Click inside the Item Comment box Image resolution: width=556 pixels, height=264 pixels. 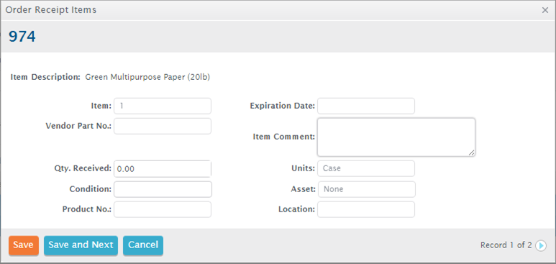396,137
